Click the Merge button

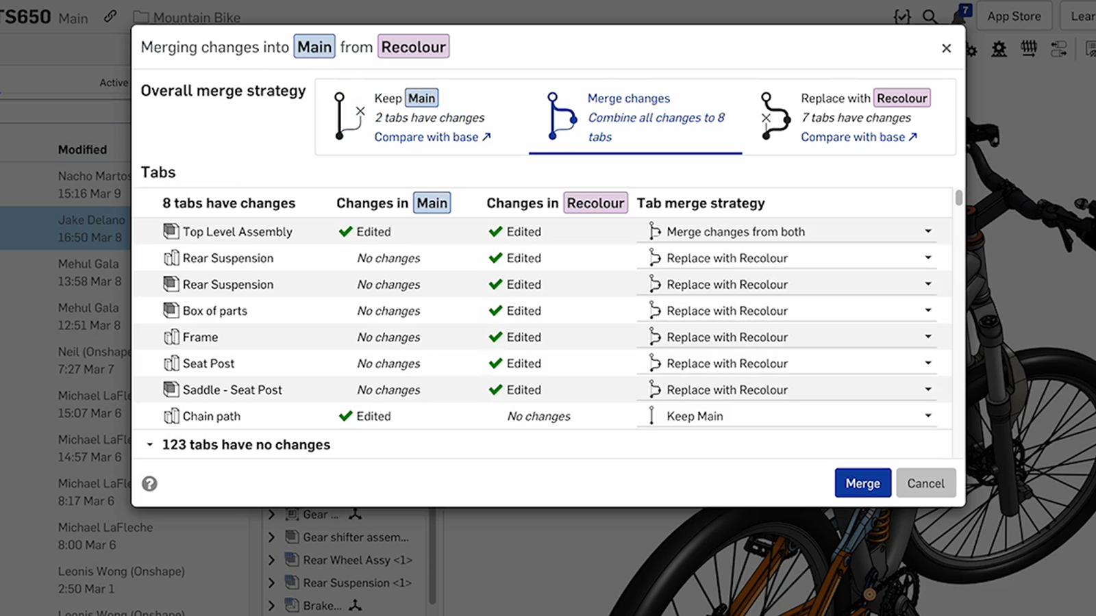pos(862,483)
